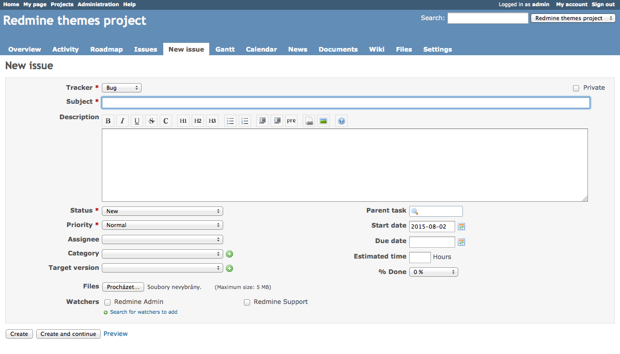Viewport: 620px width, 354px height.
Task: Insert a wiki page link
Action: pos(309,121)
